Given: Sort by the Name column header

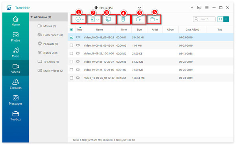Looking at the screenshot, I should pos(100,29).
